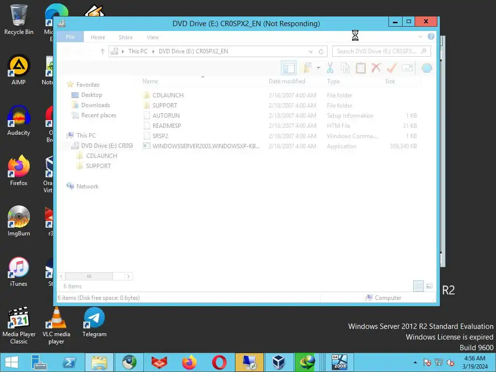Select DVD Drive (E:) in navigation tree
The image size is (496, 372).
point(107,145)
